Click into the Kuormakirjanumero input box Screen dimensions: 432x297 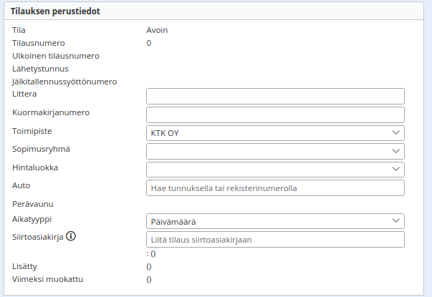(275, 115)
